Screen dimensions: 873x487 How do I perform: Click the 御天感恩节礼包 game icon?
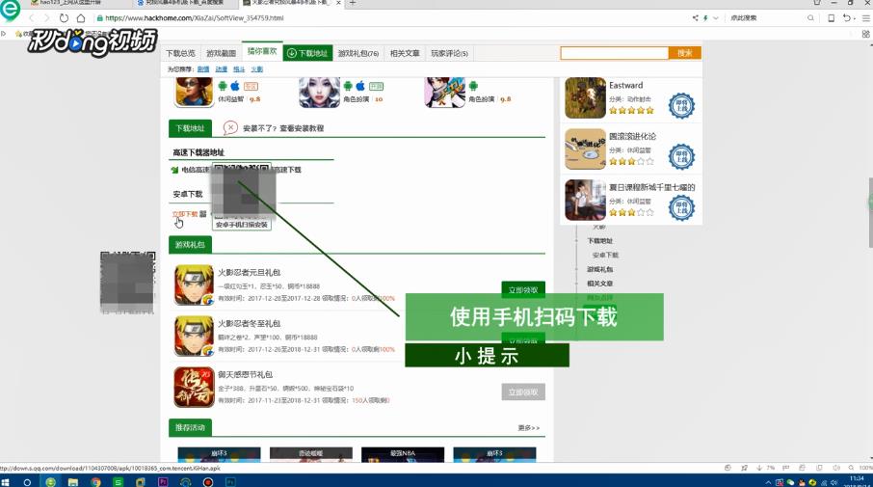194,388
